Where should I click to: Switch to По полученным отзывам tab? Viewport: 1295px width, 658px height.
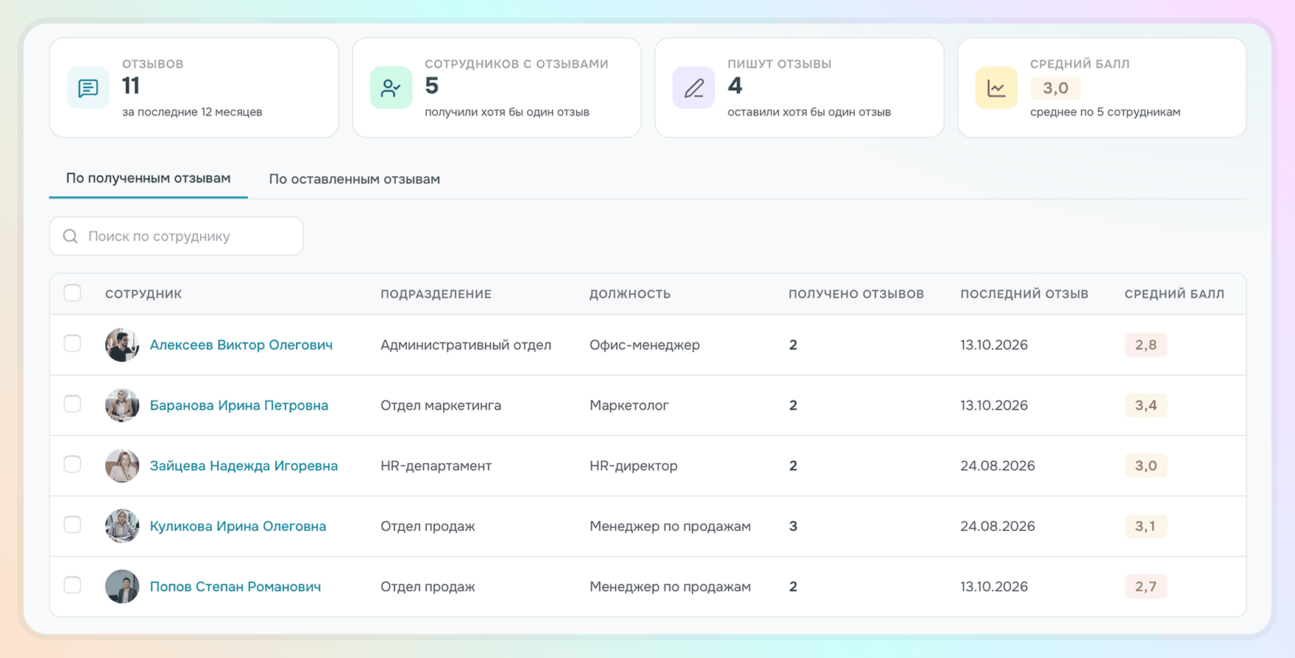149,179
